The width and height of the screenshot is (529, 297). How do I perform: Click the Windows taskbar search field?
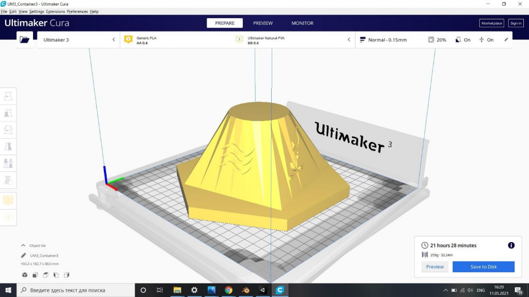pyautogui.click(x=76, y=290)
